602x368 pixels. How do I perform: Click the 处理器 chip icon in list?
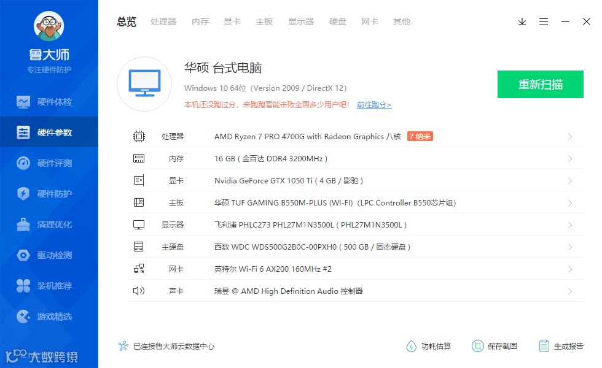pos(139,136)
